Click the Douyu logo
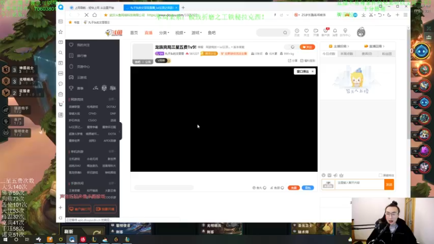Viewport: 434px width, 244px height. (113, 33)
